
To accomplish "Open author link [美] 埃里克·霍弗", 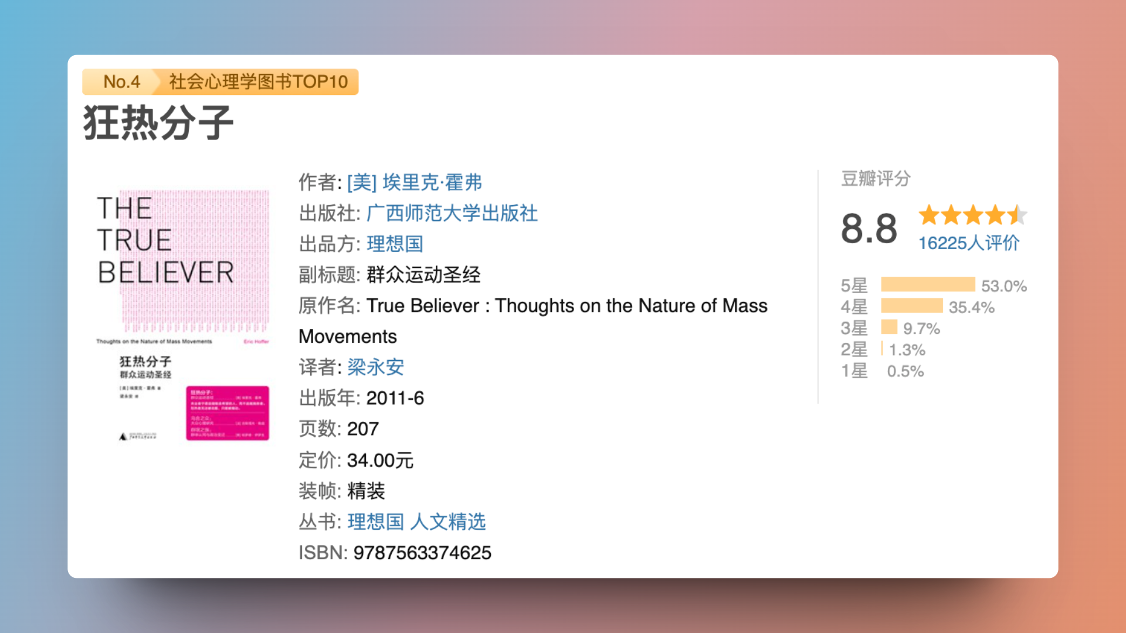I will tap(414, 182).
